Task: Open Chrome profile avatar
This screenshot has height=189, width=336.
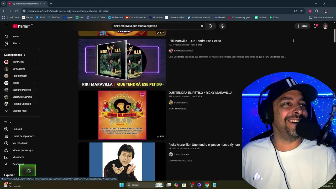Action: click(x=326, y=11)
